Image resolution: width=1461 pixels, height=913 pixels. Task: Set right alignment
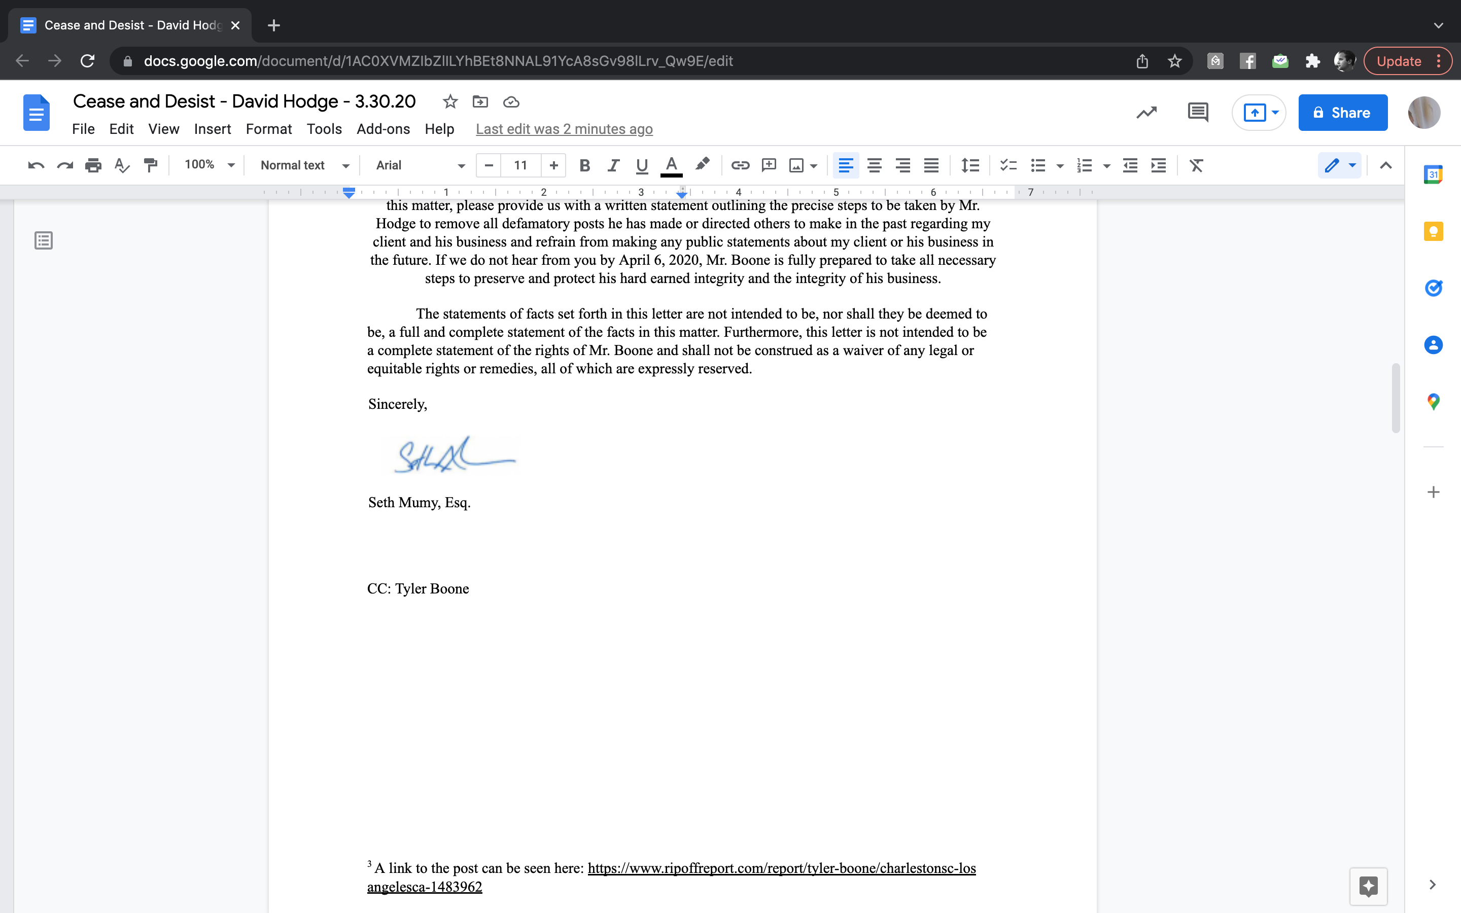point(902,165)
